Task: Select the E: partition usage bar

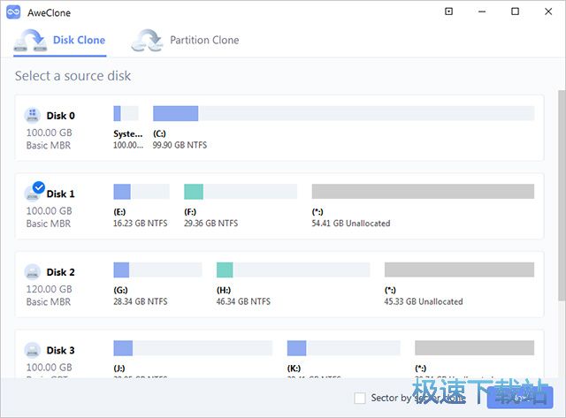Action: 141,192
